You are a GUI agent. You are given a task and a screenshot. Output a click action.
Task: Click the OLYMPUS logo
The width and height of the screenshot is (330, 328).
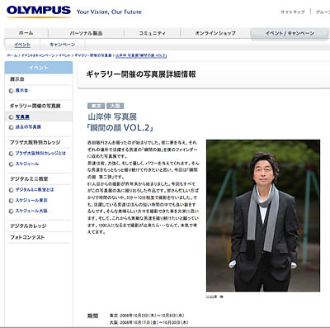coord(39,11)
